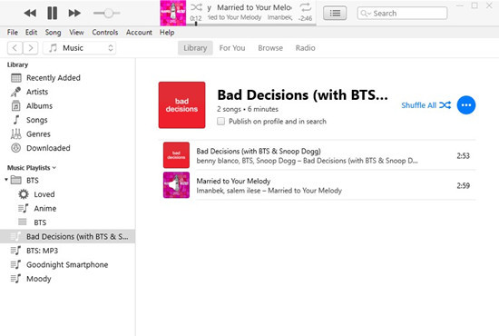Image resolution: width=499 pixels, height=336 pixels.
Task: Click the red bad decisions playlist cover
Action: 181,105
